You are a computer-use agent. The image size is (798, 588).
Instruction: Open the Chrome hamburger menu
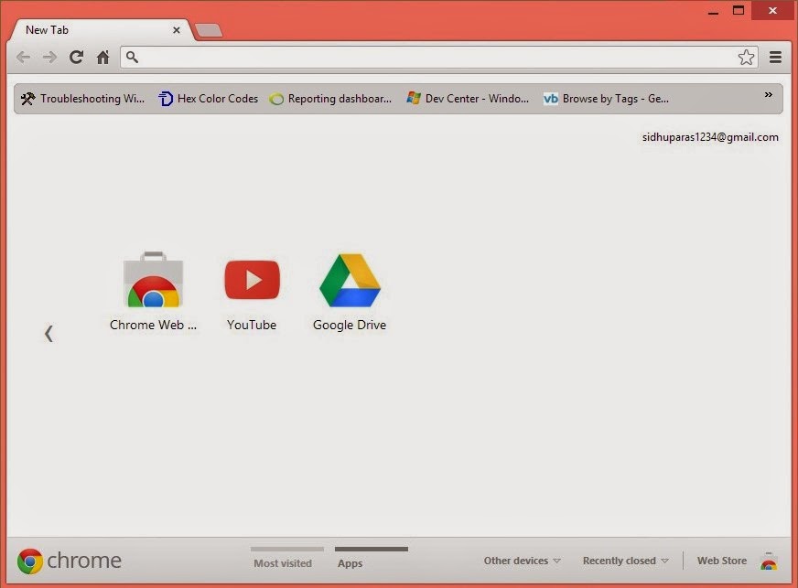click(775, 57)
